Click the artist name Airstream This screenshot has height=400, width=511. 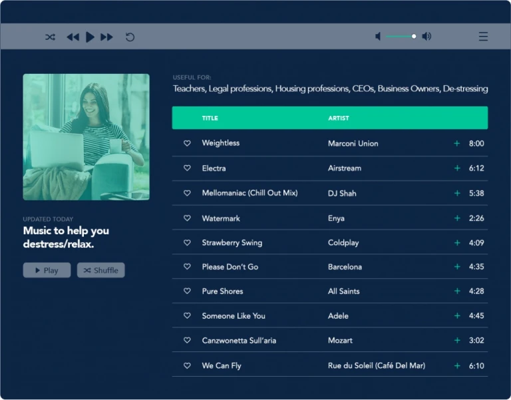click(345, 168)
